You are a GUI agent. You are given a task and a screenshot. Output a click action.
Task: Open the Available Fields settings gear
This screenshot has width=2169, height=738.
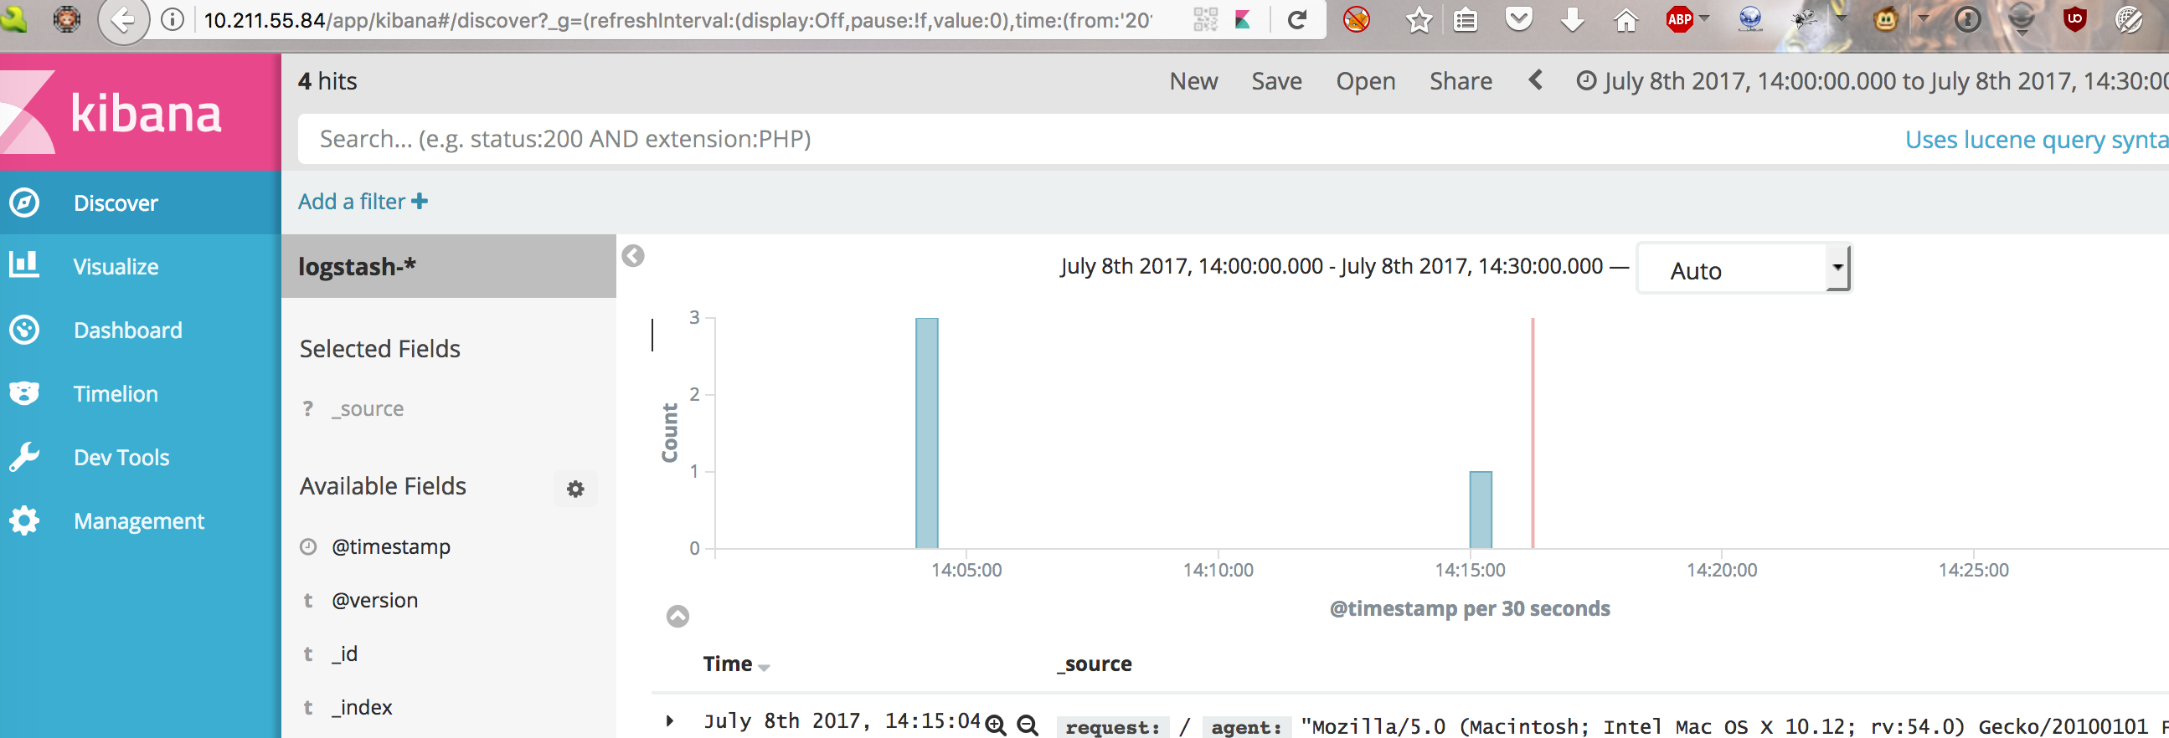point(575,489)
